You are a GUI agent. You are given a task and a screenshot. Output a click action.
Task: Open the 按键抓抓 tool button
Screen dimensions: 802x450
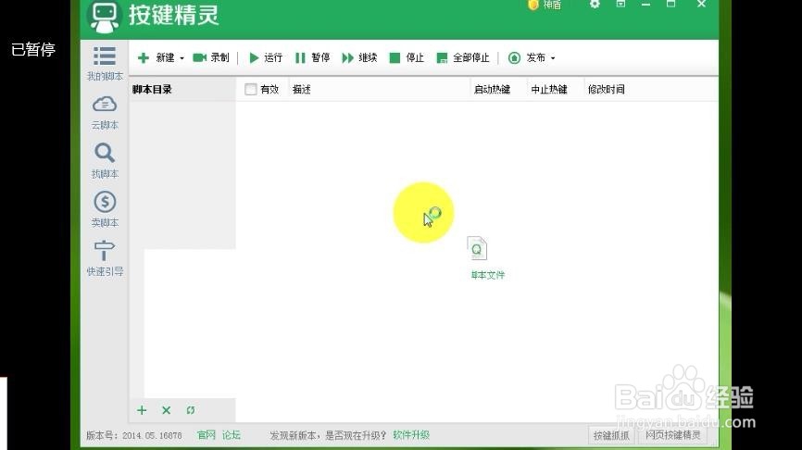click(x=611, y=436)
